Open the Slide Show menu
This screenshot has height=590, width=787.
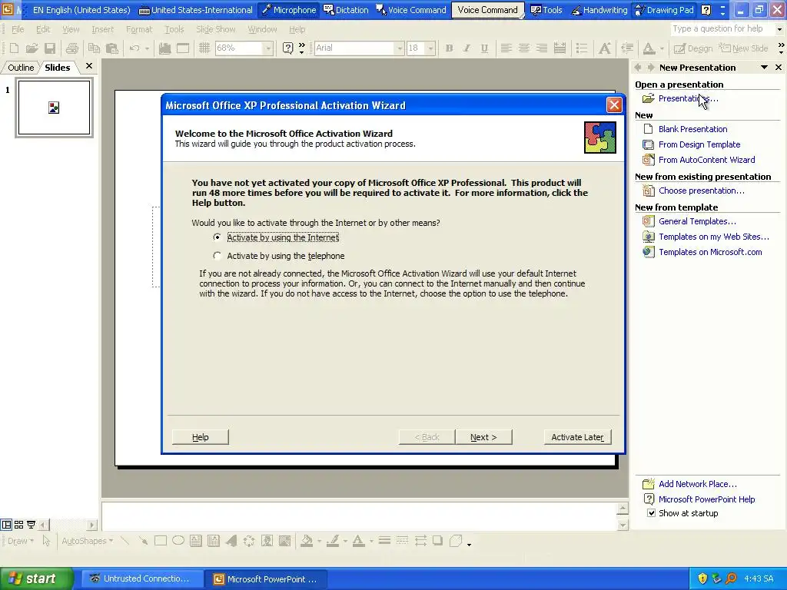(216, 30)
